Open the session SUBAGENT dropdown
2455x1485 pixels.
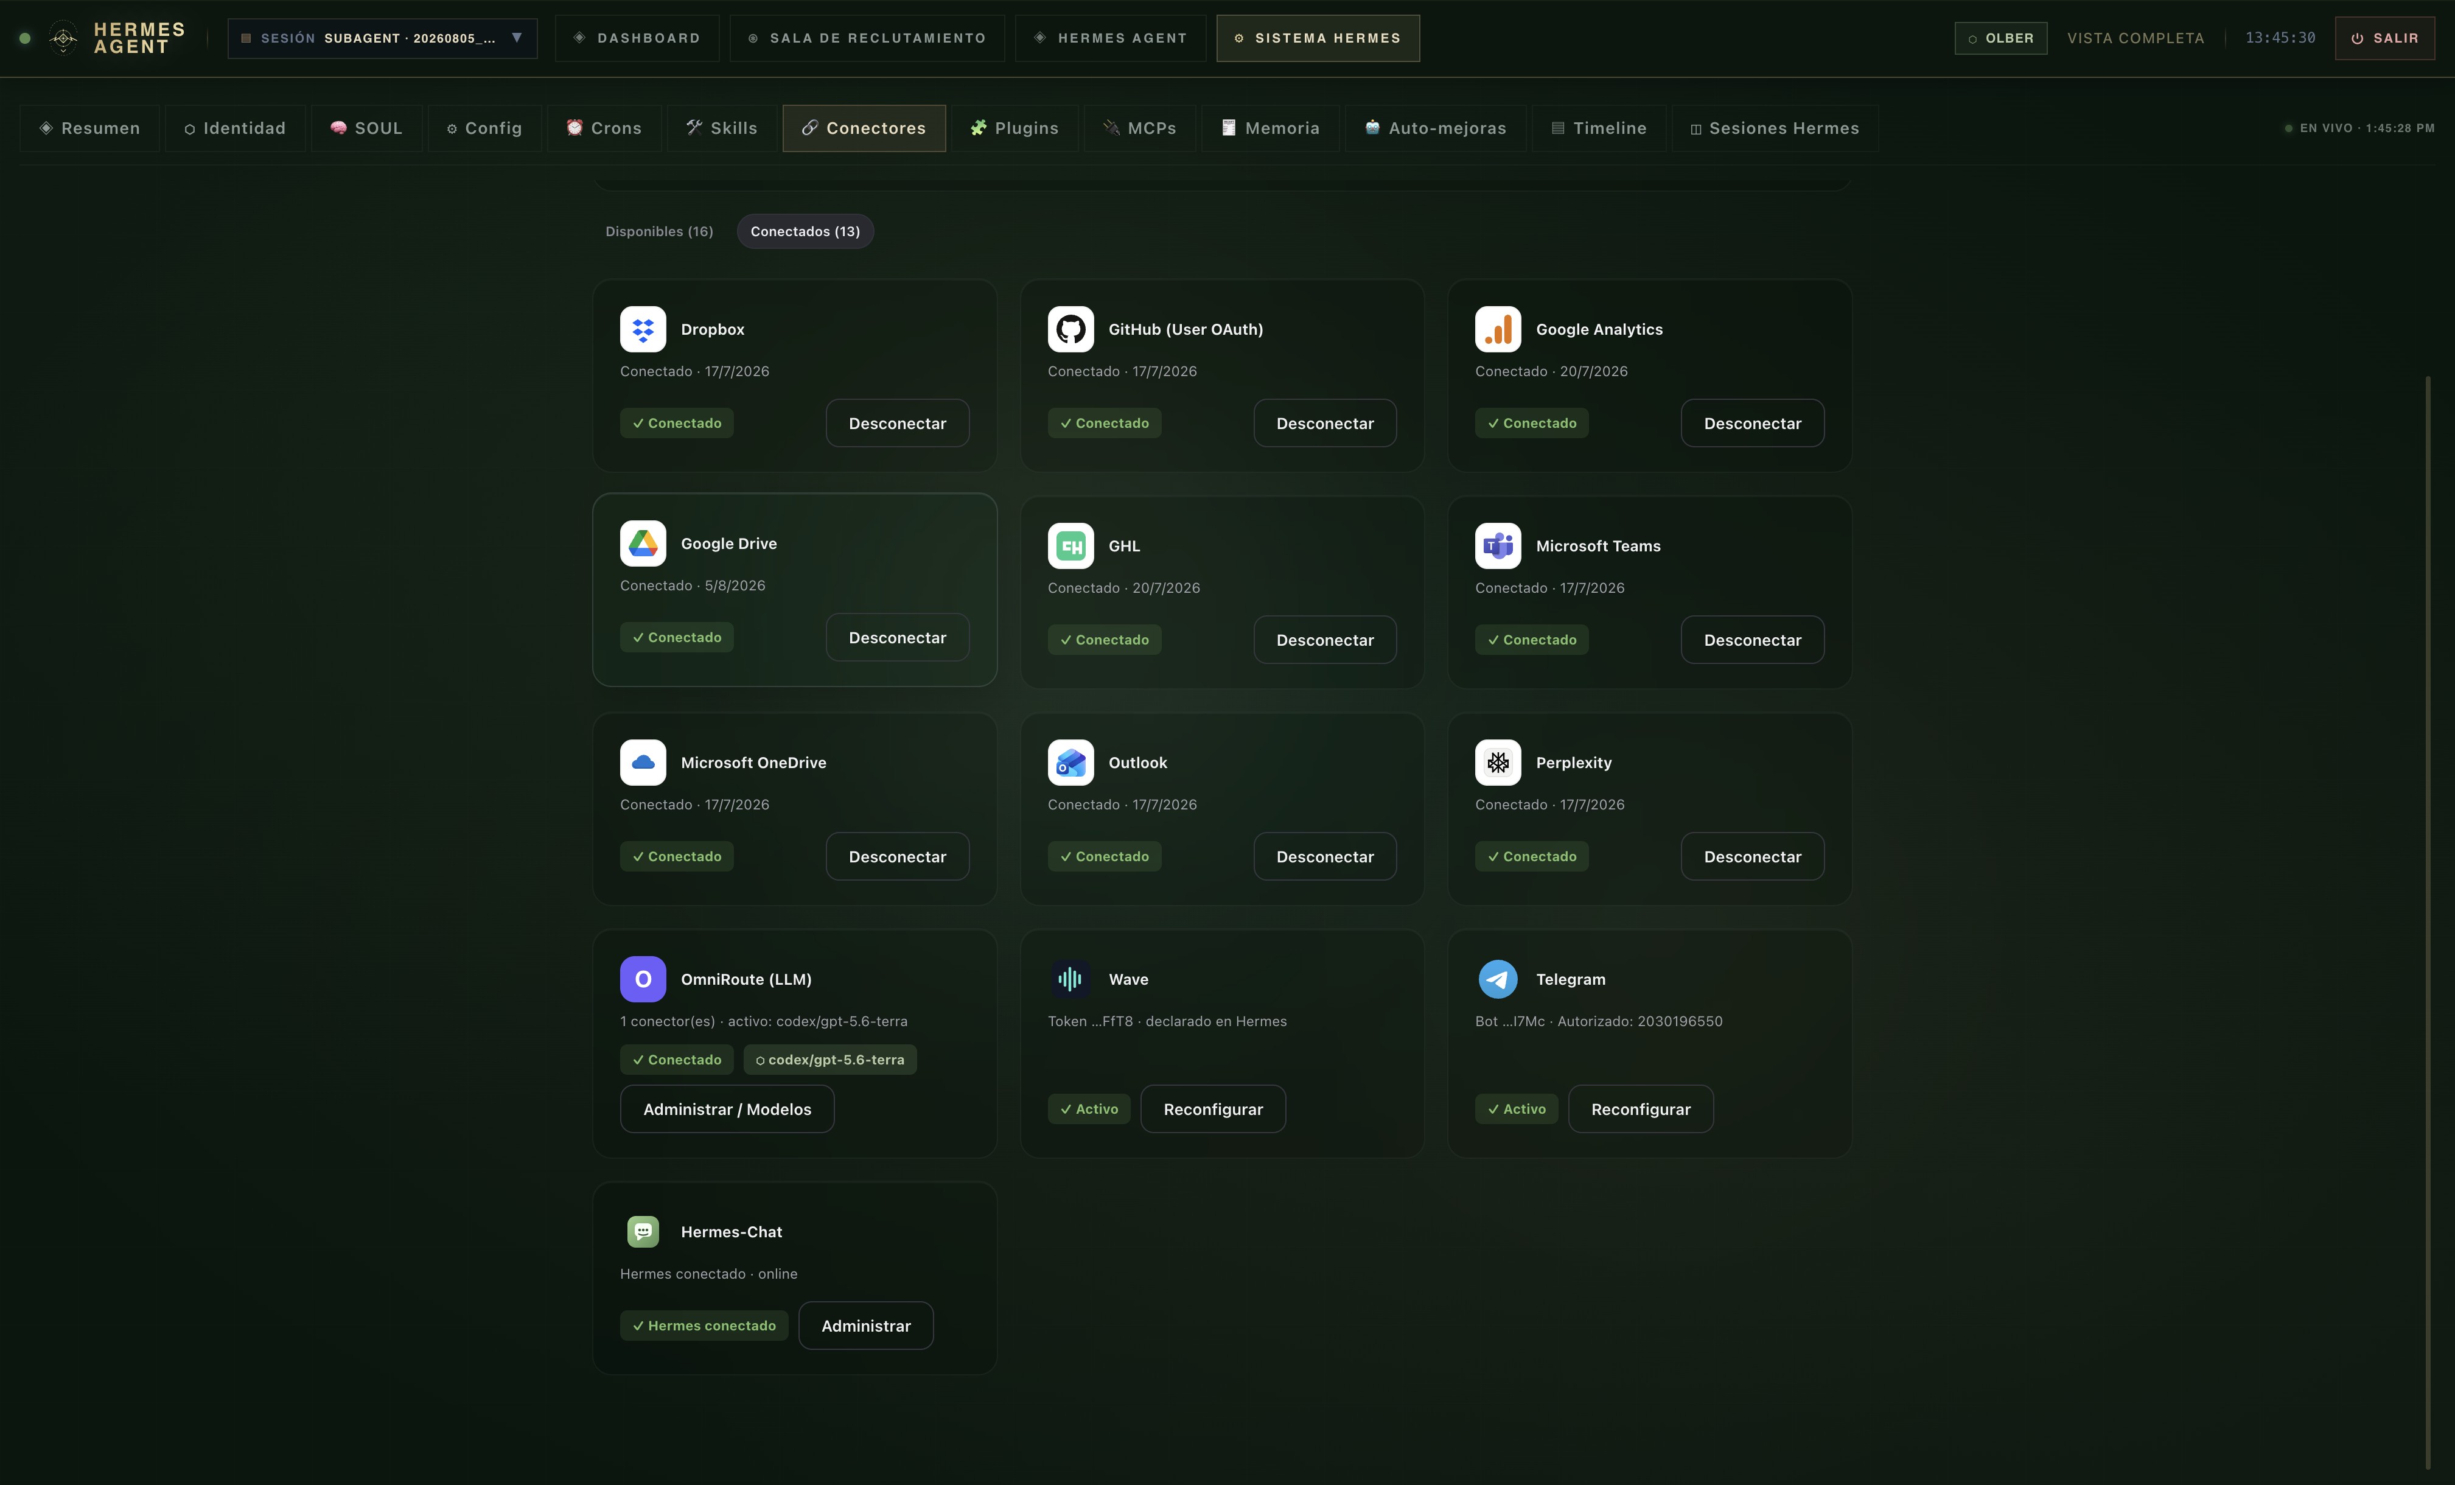[x=383, y=38]
